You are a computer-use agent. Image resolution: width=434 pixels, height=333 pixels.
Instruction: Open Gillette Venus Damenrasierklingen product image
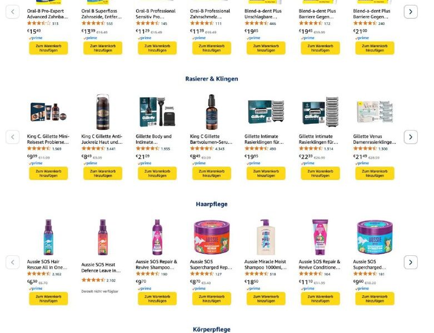[x=375, y=112]
